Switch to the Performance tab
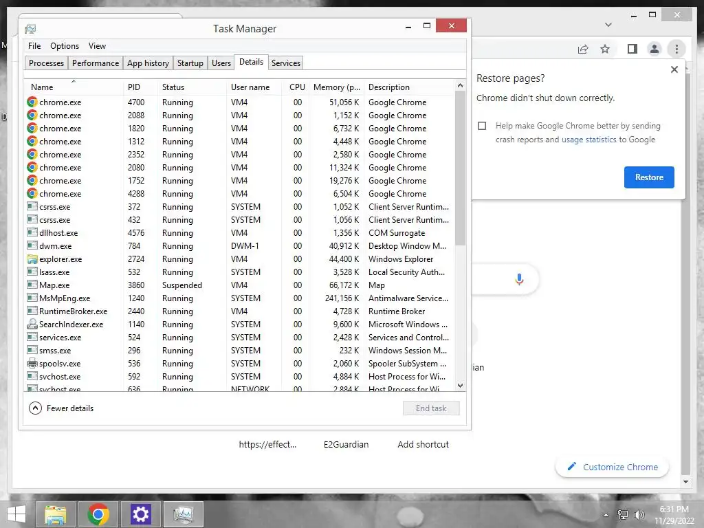704x528 pixels. click(x=95, y=63)
